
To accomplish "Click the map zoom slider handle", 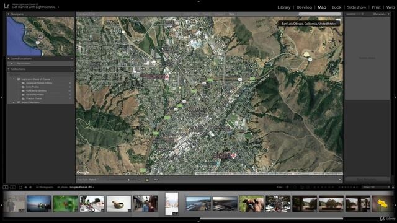I will point(128,180).
